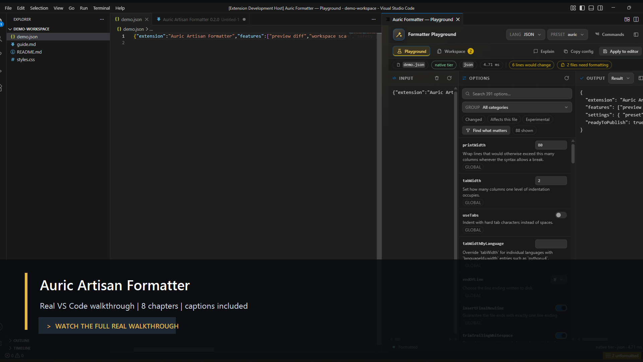Click the 4.71 ms timing chip
The height and width of the screenshot is (362, 643).
click(491, 65)
